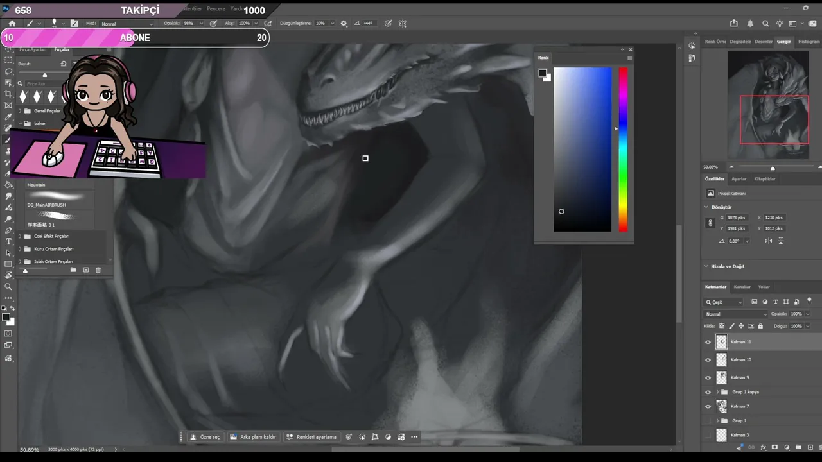Viewport: 822px width, 462px height.
Task: Show the Katman 3 layer
Action: 708,435
